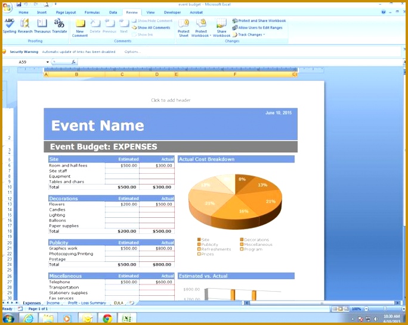The width and height of the screenshot is (408, 325).
Task: Click the formula bar input
Action: pyautogui.click(x=239, y=62)
